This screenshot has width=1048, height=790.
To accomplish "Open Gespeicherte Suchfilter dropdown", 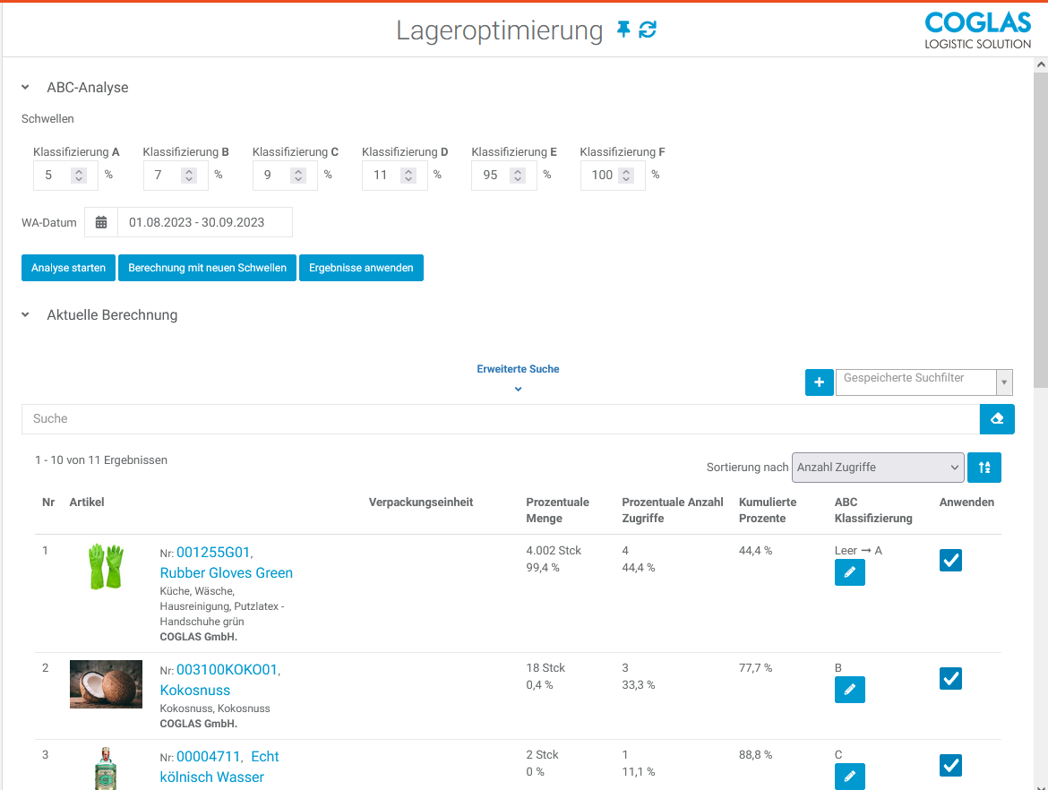I will [923, 382].
